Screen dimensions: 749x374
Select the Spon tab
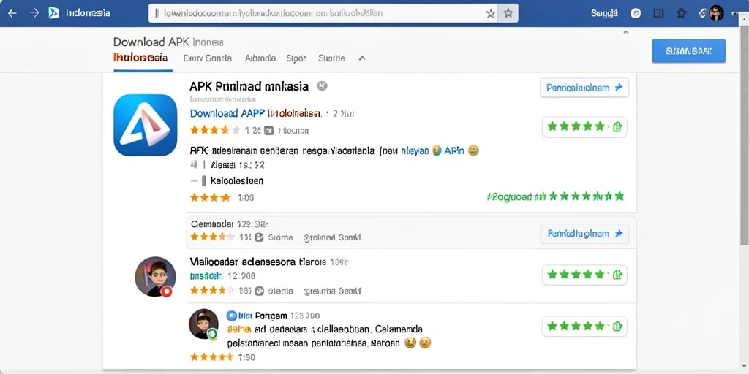pos(296,58)
